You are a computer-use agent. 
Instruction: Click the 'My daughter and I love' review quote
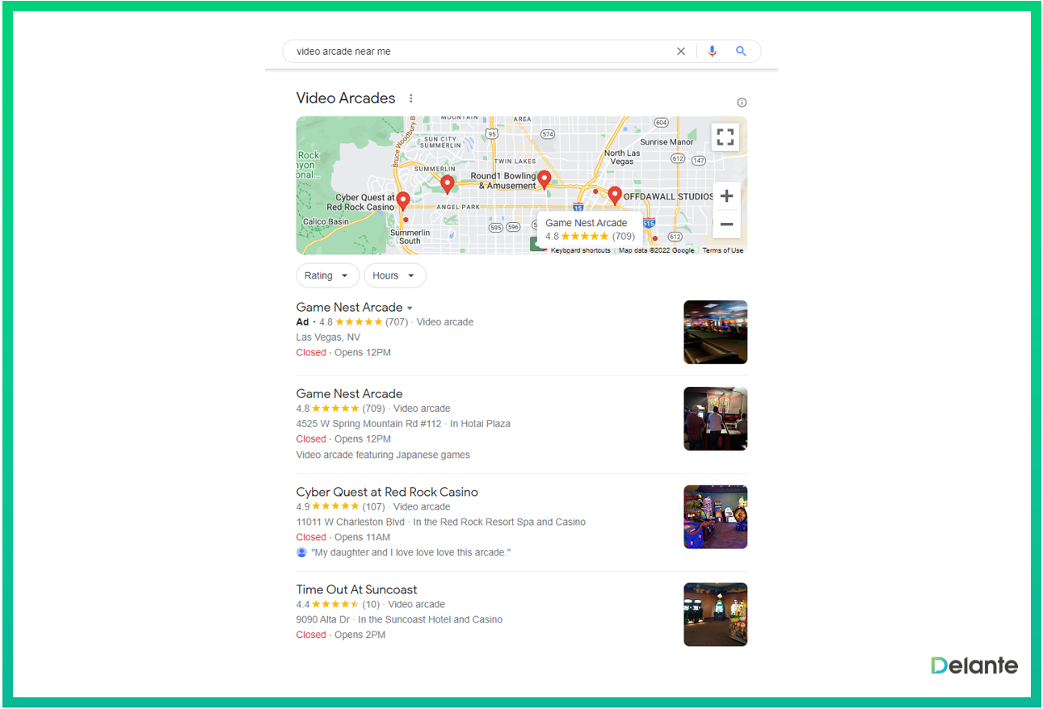pos(411,552)
